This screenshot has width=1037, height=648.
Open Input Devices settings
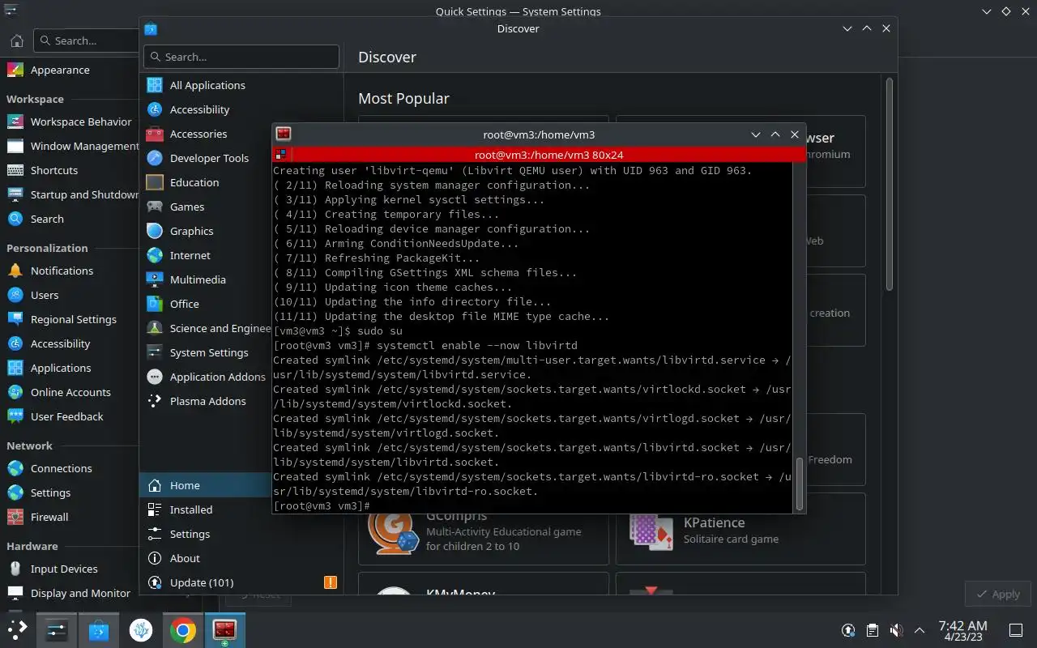tap(70, 569)
